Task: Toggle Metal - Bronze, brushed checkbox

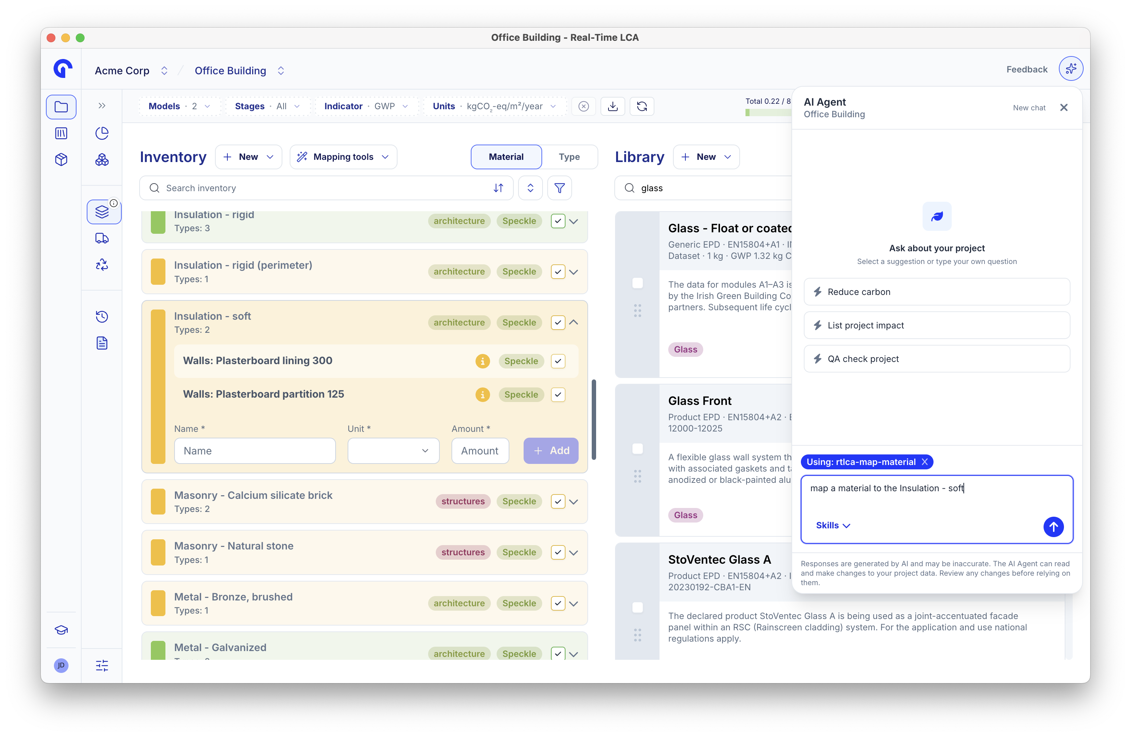Action: point(558,603)
